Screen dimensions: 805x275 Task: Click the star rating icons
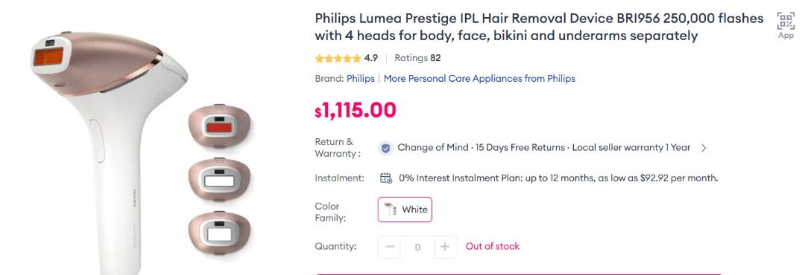click(338, 59)
